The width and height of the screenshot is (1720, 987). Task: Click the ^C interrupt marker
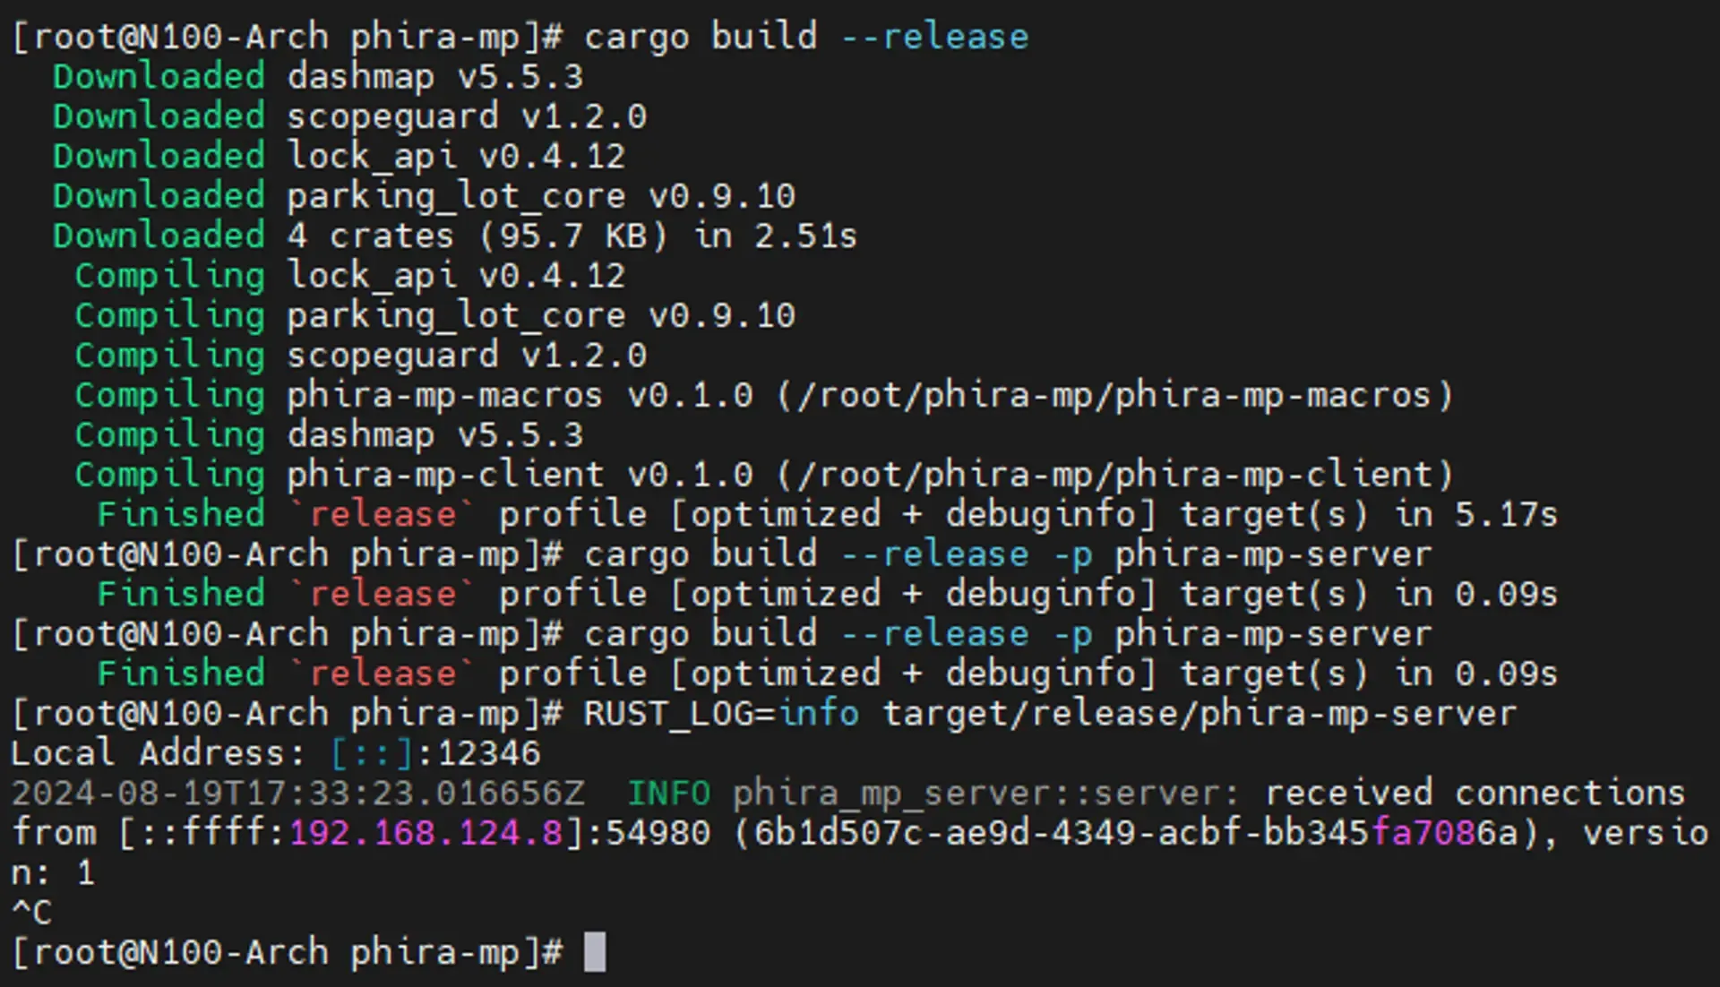pyautogui.click(x=32, y=913)
